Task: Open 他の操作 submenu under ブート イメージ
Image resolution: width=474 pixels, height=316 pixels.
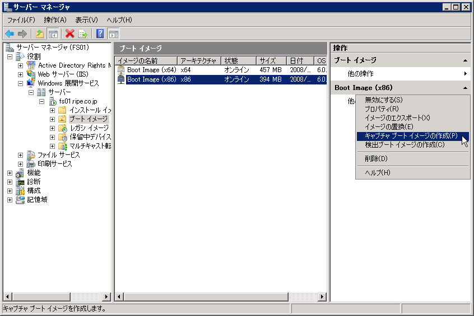Action: 400,74
